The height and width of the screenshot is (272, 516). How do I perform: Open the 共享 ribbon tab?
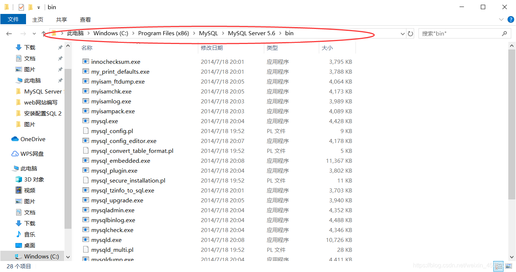(62, 19)
